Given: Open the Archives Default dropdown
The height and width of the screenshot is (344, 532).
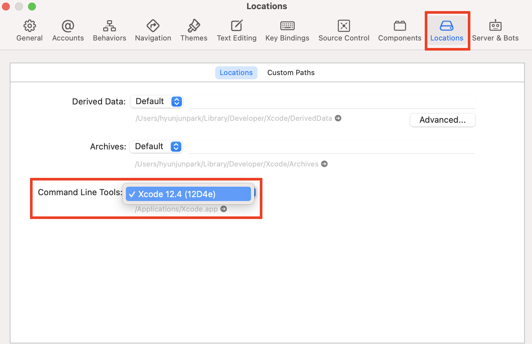Looking at the screenshot, I should coord(156,147).
